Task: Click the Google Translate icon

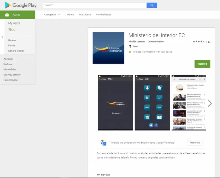Action: coord(103,143)
